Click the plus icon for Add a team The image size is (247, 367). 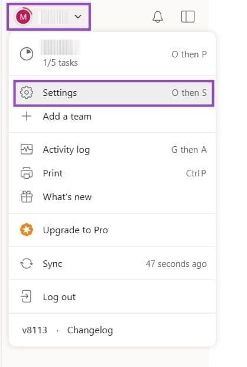pos(27,116)
